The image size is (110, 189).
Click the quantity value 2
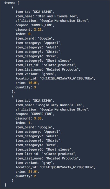tap(35, 176)
